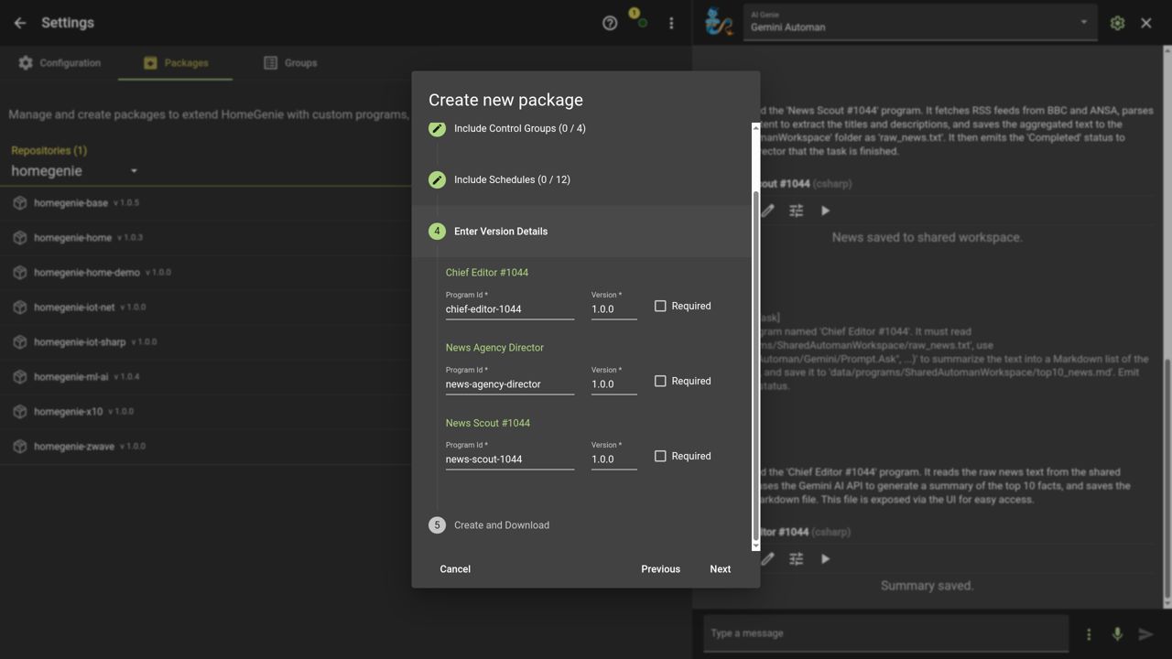Click the news-scout-1044 Program Id field
This screenshot has width=1172, height=659.
(509, 459)
